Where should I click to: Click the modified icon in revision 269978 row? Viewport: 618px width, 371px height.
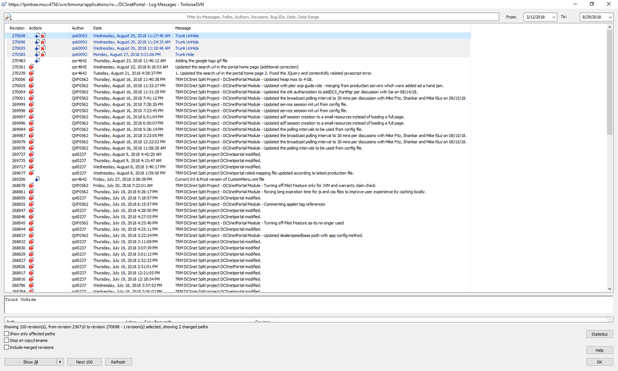[31, 148]
